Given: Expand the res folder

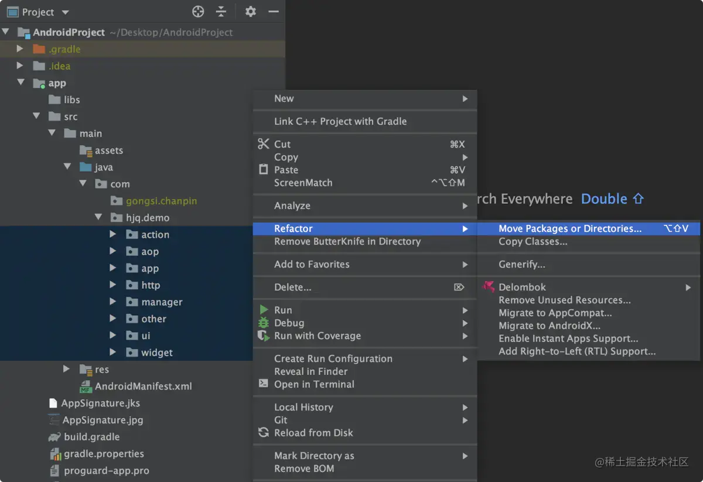Looking at the screenshot, I should point(67,369).
